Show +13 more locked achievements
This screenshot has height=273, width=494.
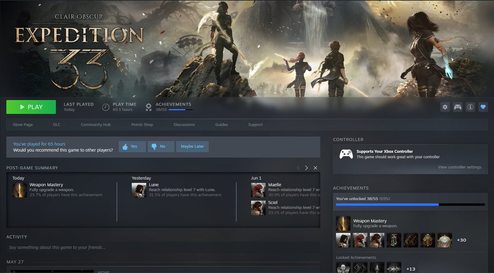click(411, 269)
